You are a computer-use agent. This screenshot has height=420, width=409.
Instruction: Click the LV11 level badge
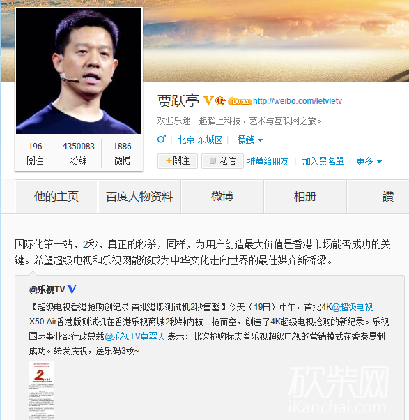click(240, 101)
